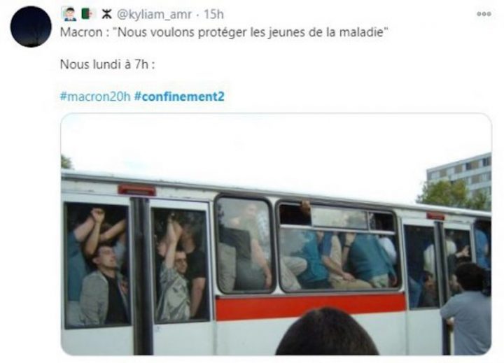504x363 pixels.
Task: Open the #confinement2 hashtag
Action: [179, 97]
